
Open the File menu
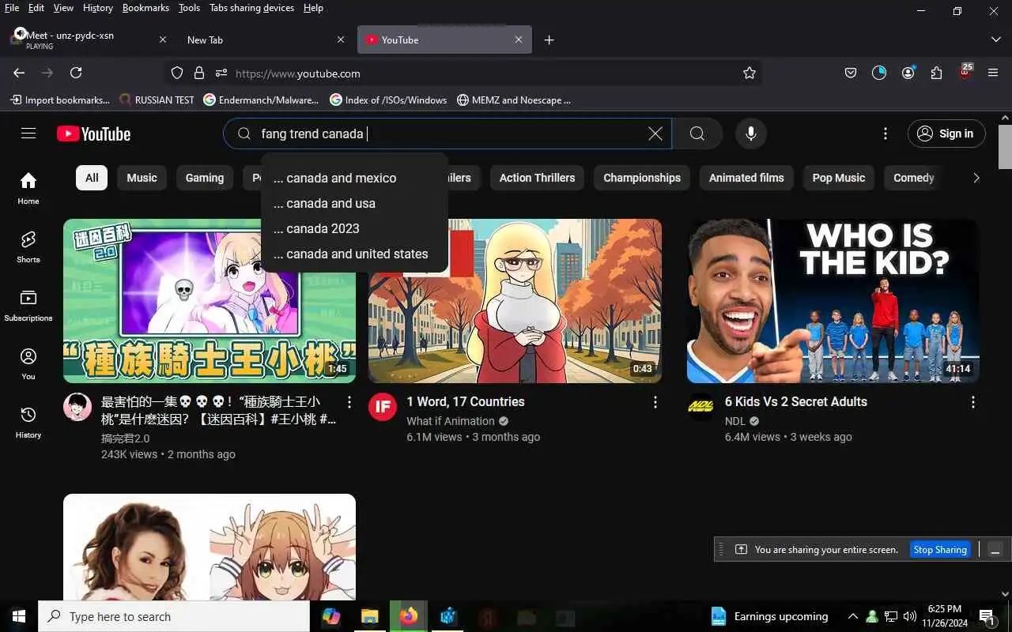tap(12, 8)
